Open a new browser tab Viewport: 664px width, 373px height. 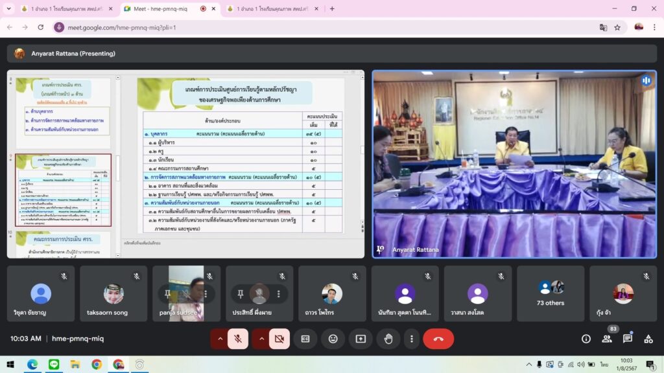(332, 8)
